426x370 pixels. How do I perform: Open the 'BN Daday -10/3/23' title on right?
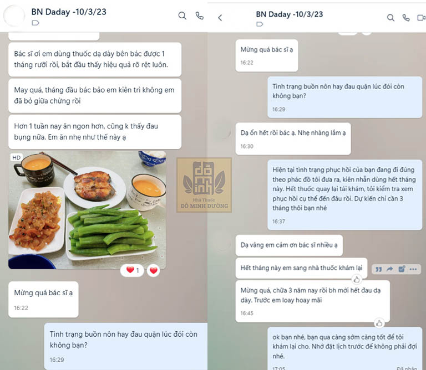290,14
